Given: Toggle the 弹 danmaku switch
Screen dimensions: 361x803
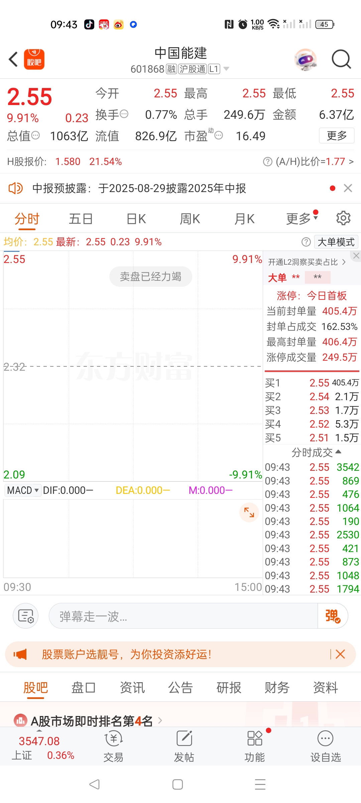Looking at the screenshot, I should click(x=333, y=616).
